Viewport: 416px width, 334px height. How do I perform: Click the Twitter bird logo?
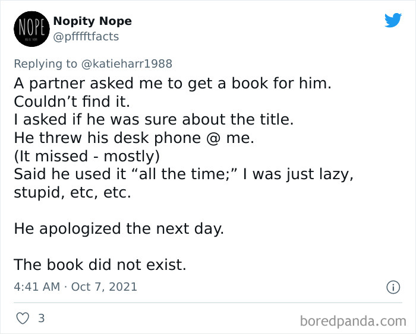pyautogui.click(x=393, y=20)
